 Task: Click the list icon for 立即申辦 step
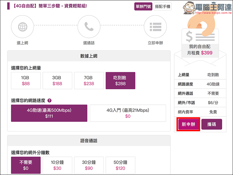point(155,27)
